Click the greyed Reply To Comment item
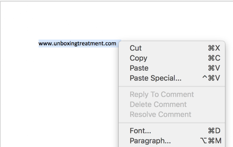Viewport: 233px width, 147px height. coord(172,95)
